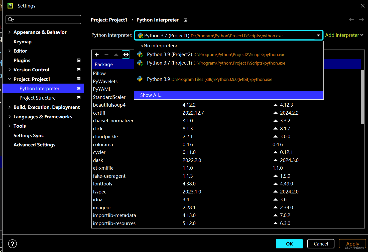This screenshot has height=252, width=368.
Task: Choose Show All... in interpreter list
Action: (x=229, y=95)
